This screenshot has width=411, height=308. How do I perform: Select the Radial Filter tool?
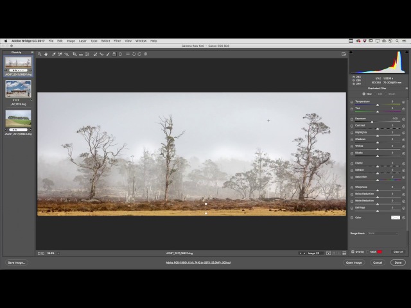point(120,54)
